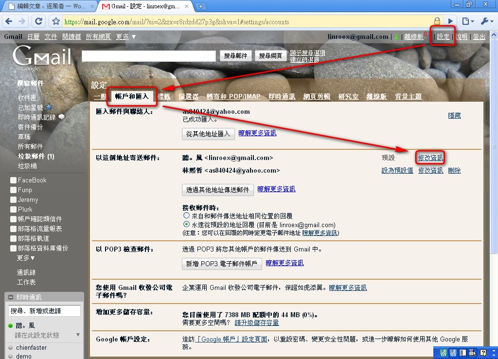498x359 pixels.
Task: Select 永遠從預設的地址回覆 radio option
Action: pyautogui.click(x=186, y=224)
